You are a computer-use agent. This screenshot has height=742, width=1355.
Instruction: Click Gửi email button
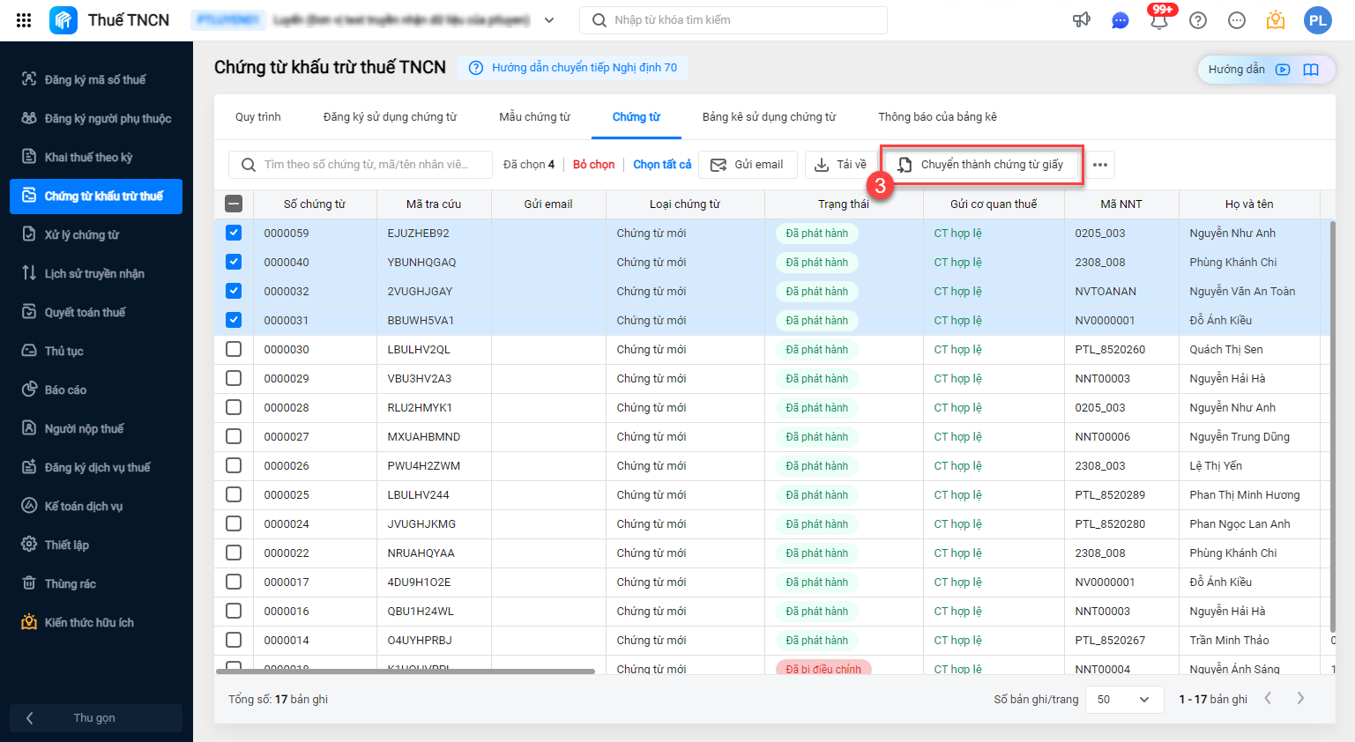[x=748, y=165]
